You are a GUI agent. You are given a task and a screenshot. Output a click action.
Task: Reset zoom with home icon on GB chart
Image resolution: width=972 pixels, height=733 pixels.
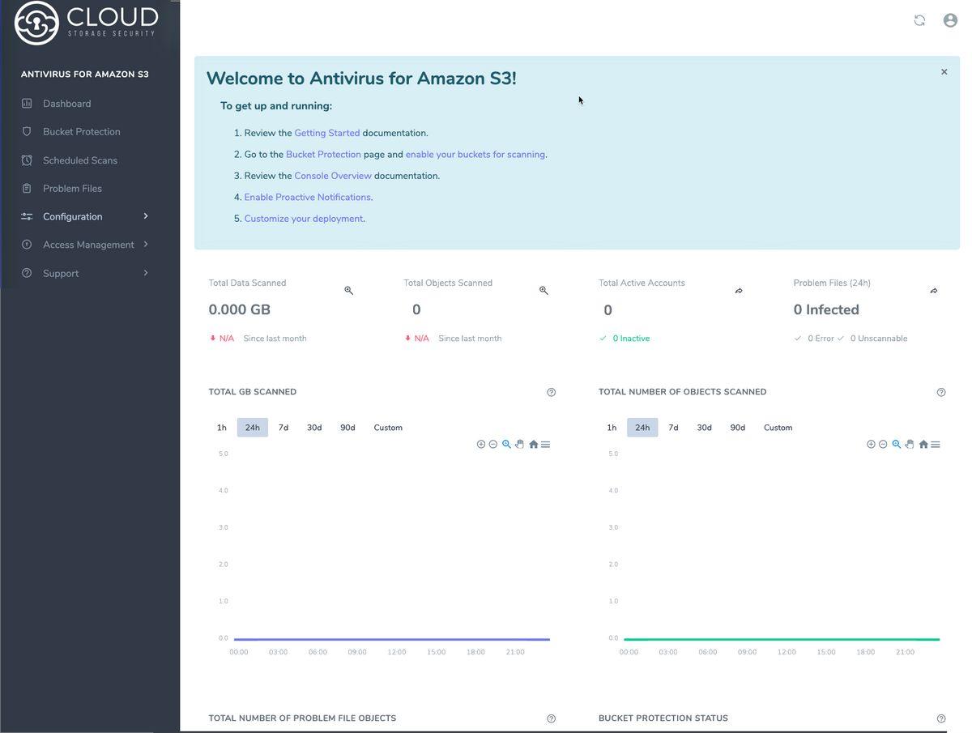533,444
